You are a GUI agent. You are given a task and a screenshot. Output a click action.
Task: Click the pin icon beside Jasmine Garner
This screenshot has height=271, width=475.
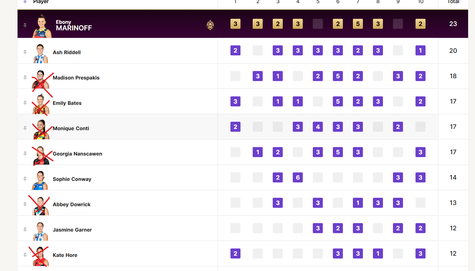[25, 229]
